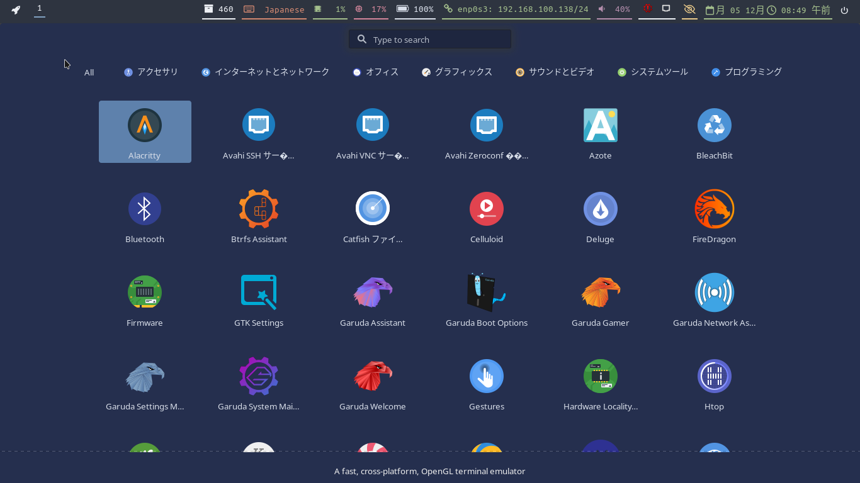The height and width of the screenshot is (483, 860).
Task: Show All application categories
Action: tap(89, 72)
